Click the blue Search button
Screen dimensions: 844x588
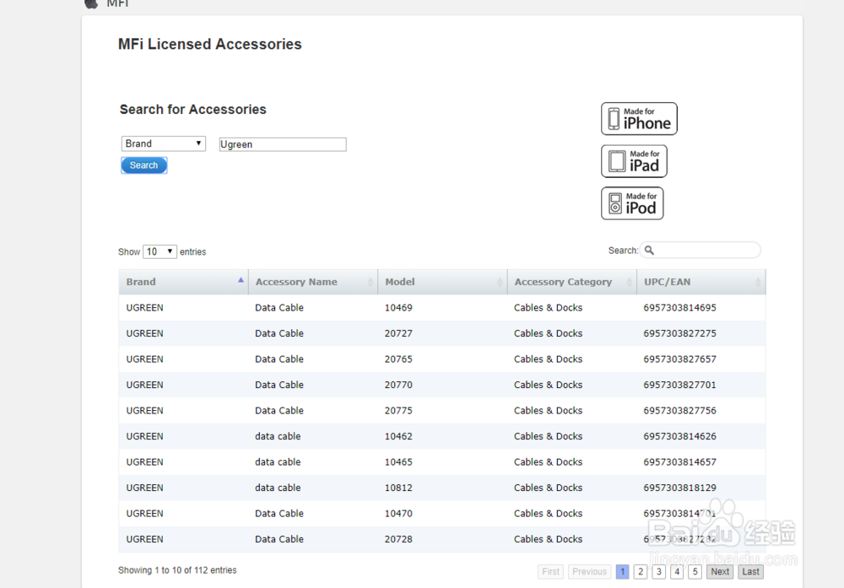tap(143, 165)
